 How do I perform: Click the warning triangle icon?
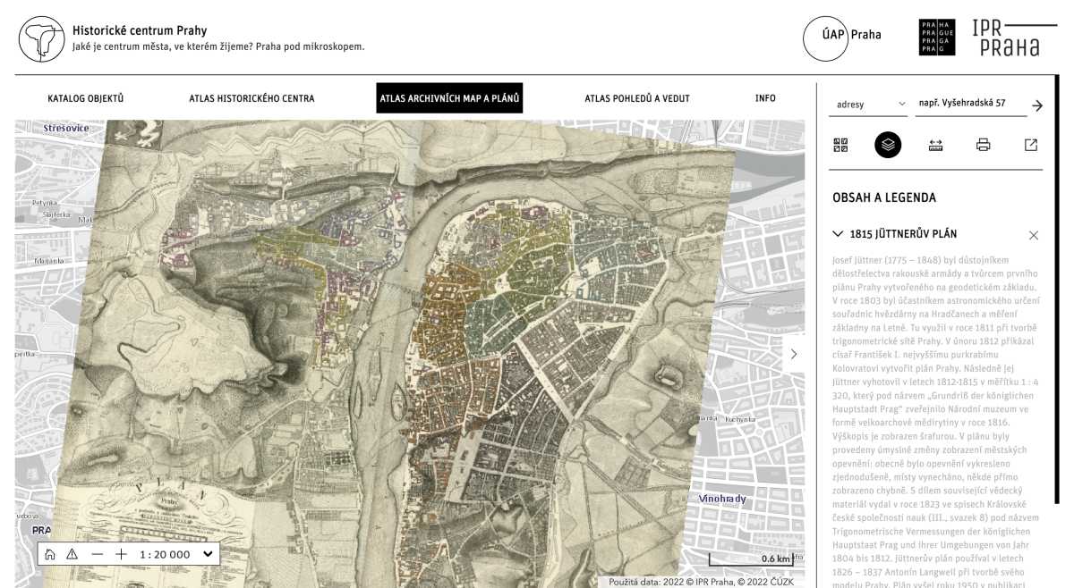[72, 554]
